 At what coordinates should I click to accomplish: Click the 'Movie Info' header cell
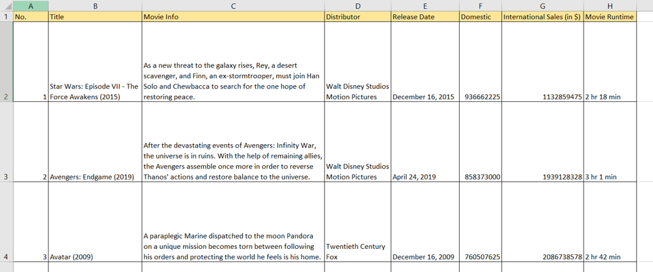tap(233, 17)
